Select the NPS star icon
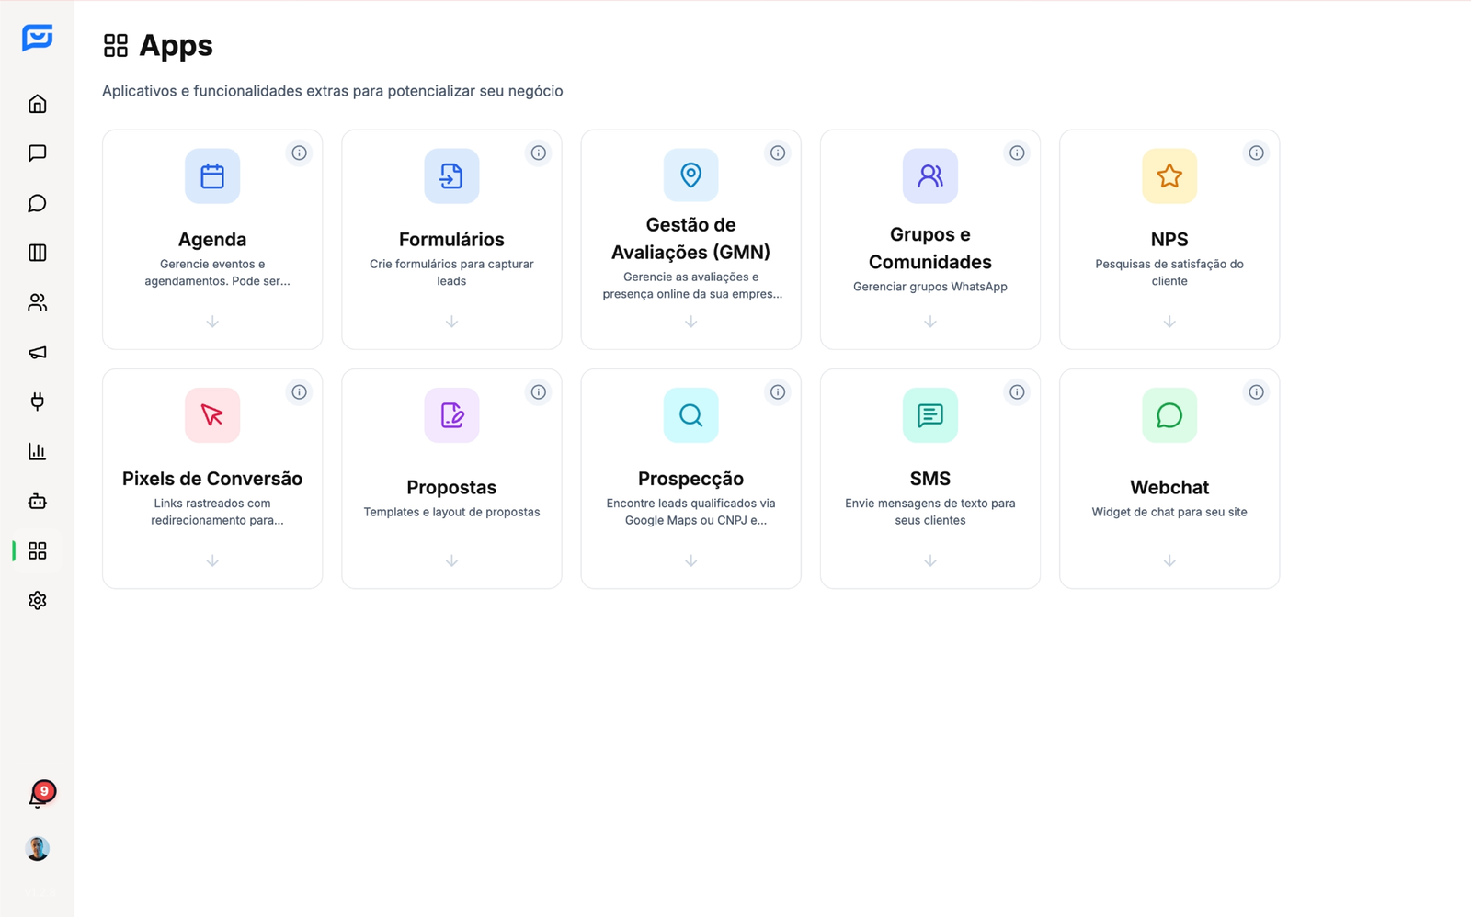 tap(1169, 175)
